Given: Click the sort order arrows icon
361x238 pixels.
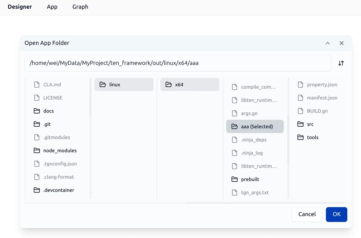Looking at the screenshot, I should tap(341, 63).
